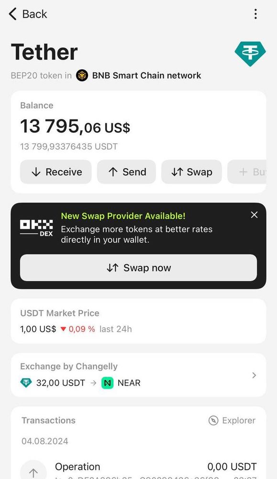Screen dimensions: 277x479
Task: Tap the Back text label
Action: (35, 14)
